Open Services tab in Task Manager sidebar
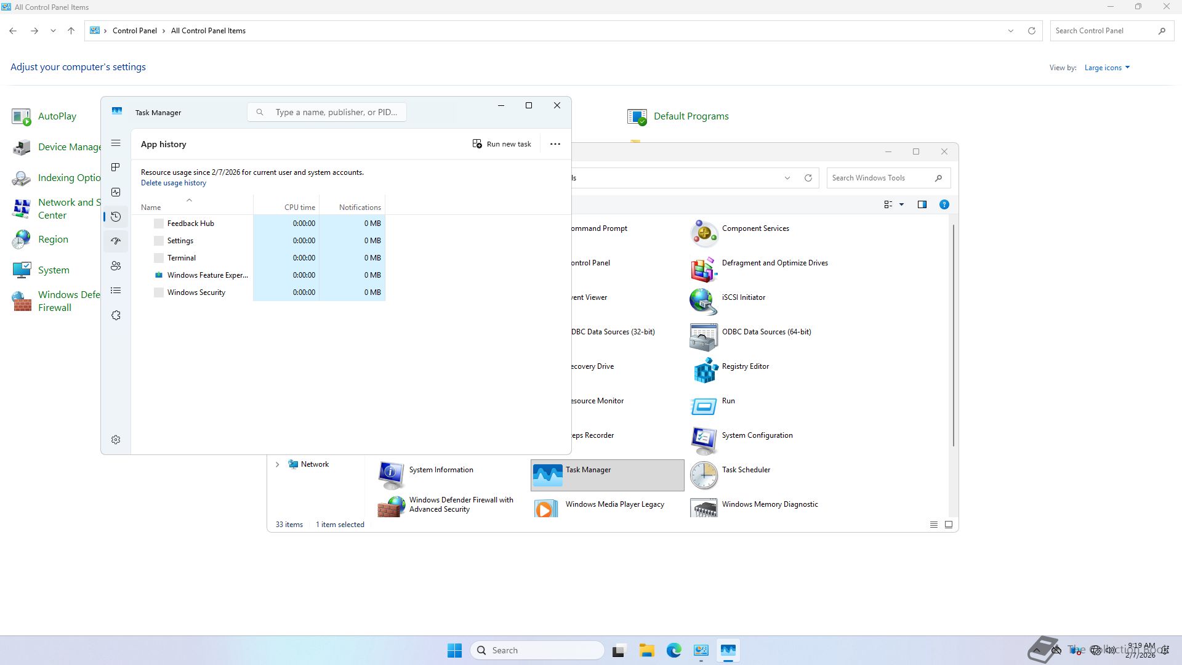Screen dimensions: 1182x665 [116, 315]
